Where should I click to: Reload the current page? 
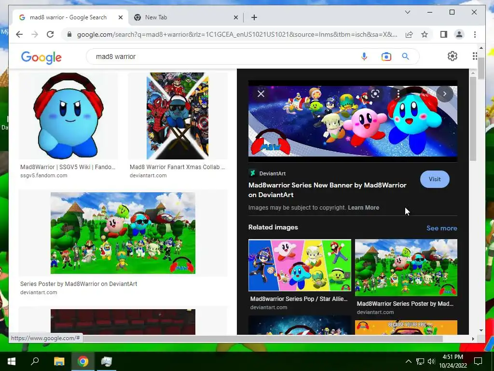(50, 34)
